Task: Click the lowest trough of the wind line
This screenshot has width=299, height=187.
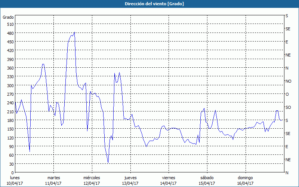Action: point(108,163)
